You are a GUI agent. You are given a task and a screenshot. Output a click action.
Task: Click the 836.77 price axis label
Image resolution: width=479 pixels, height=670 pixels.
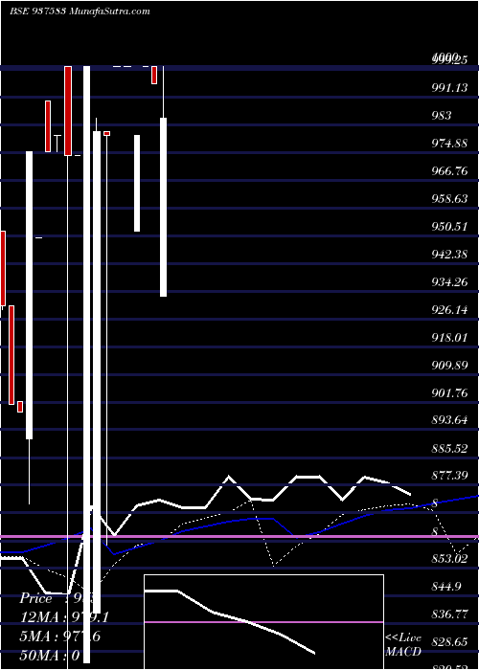449,614
